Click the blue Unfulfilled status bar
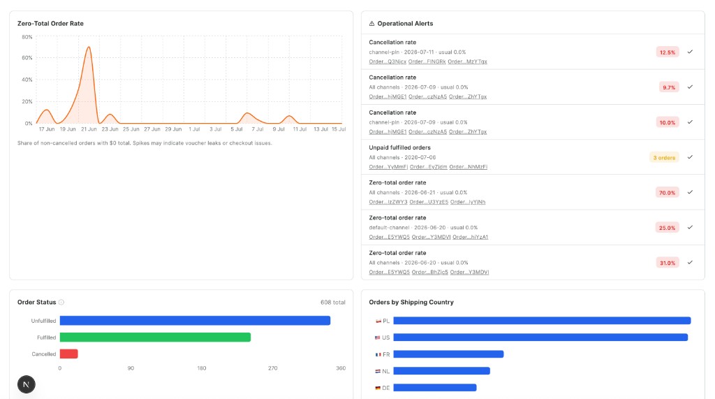Viewport: 715px width, 399px height. pos(196,321)
